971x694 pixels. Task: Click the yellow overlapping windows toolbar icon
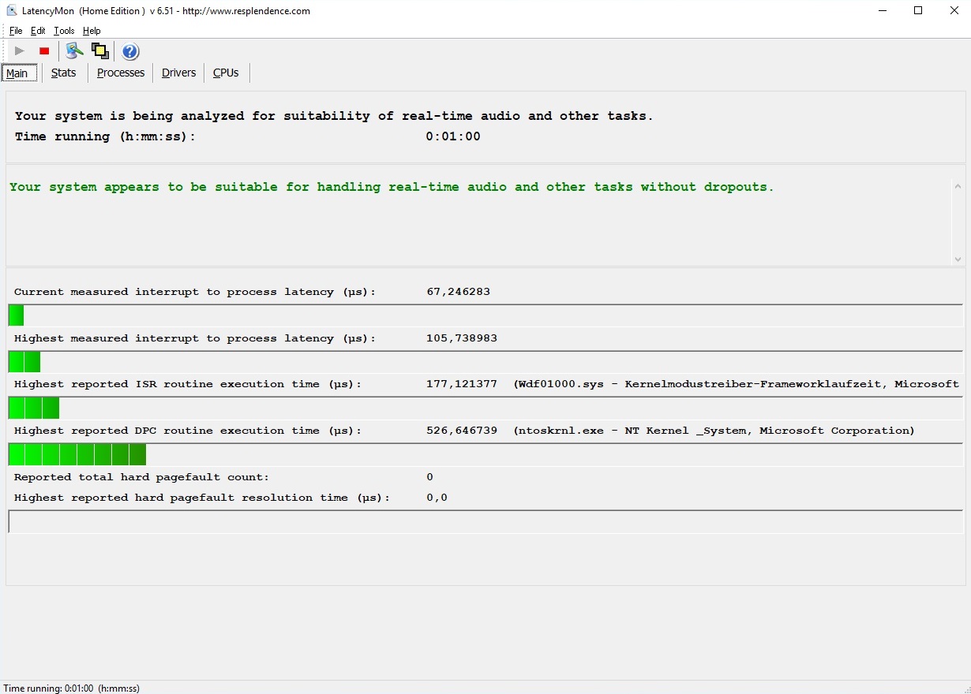tap(100, 51)
